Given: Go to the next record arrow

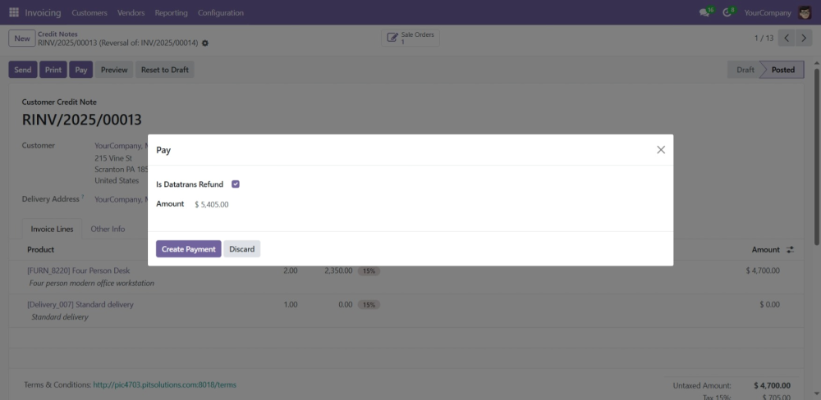Looking at the screenshot, I should pos(804,39).
